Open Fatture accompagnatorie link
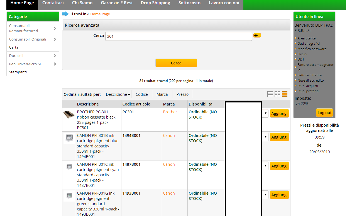This screenshot has height=216, width=352. [316, 67]
